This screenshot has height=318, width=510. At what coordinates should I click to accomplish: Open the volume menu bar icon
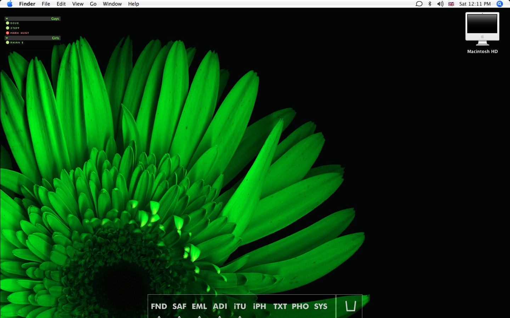[x=440, y=4]
